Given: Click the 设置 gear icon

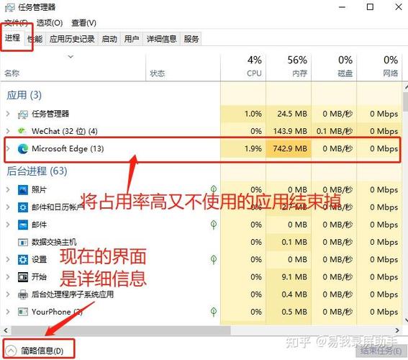Looking at the screenshot, I should (x=23, y=259).
